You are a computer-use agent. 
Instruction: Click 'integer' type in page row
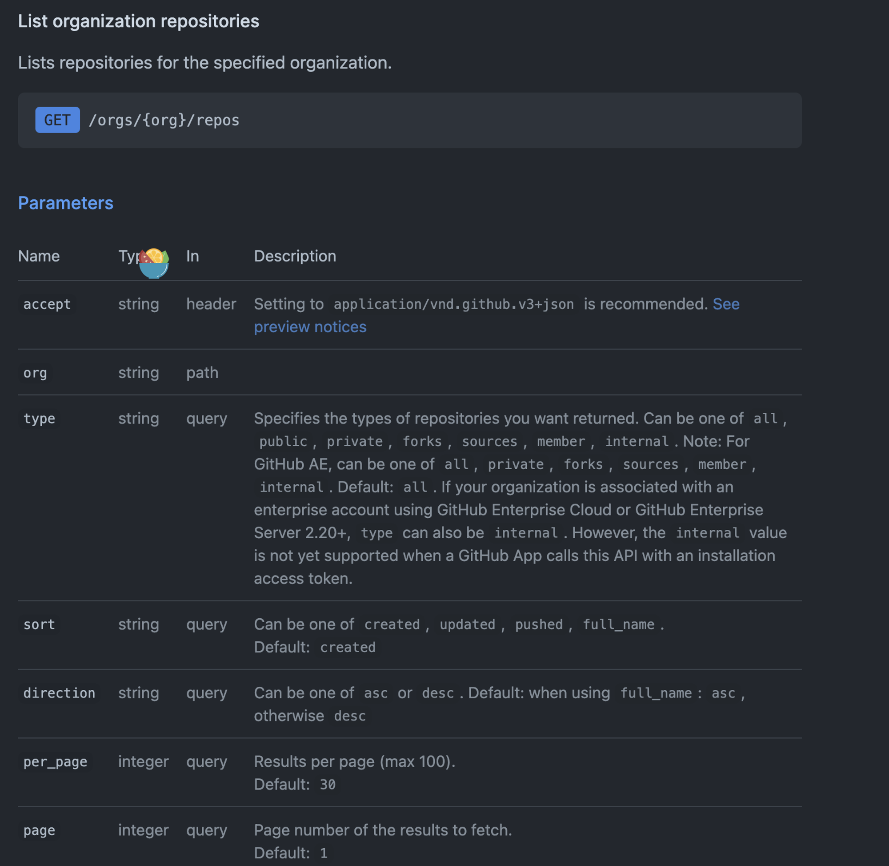tap(143, 830)
